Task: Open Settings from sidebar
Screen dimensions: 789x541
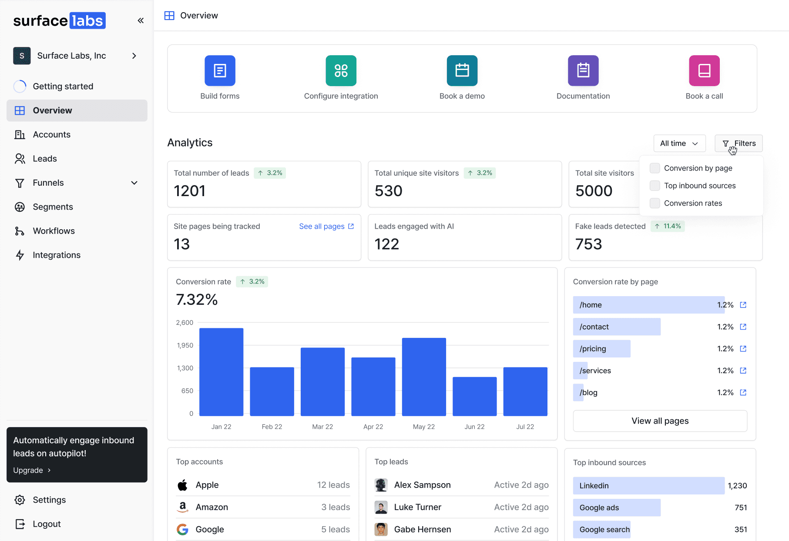Action: [77, 500]
